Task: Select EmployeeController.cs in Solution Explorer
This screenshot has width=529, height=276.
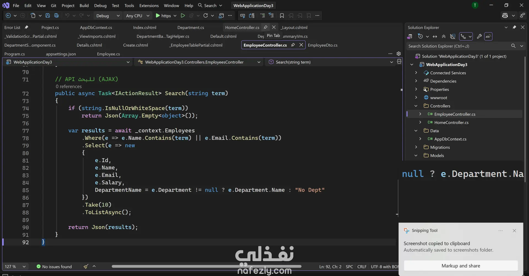Action: point(455,114)
